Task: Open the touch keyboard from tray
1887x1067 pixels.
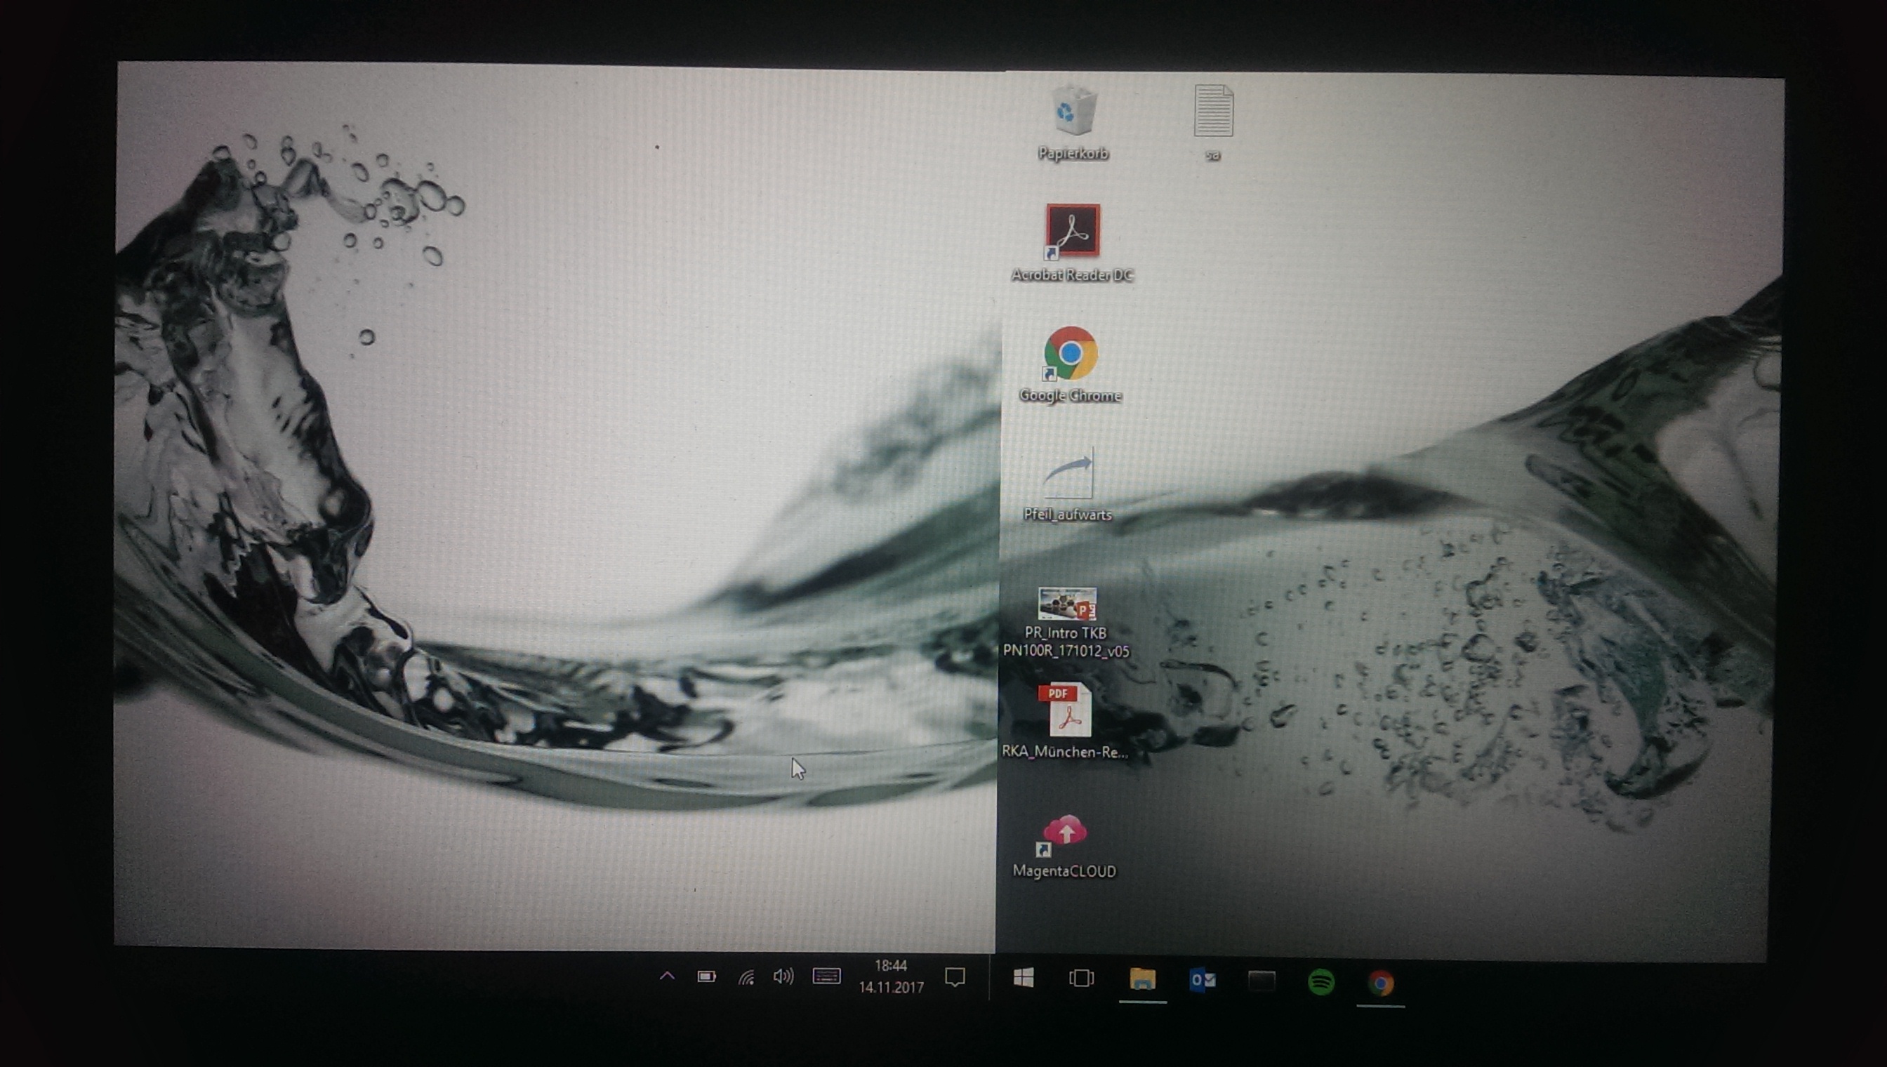Action: [827, 976]
